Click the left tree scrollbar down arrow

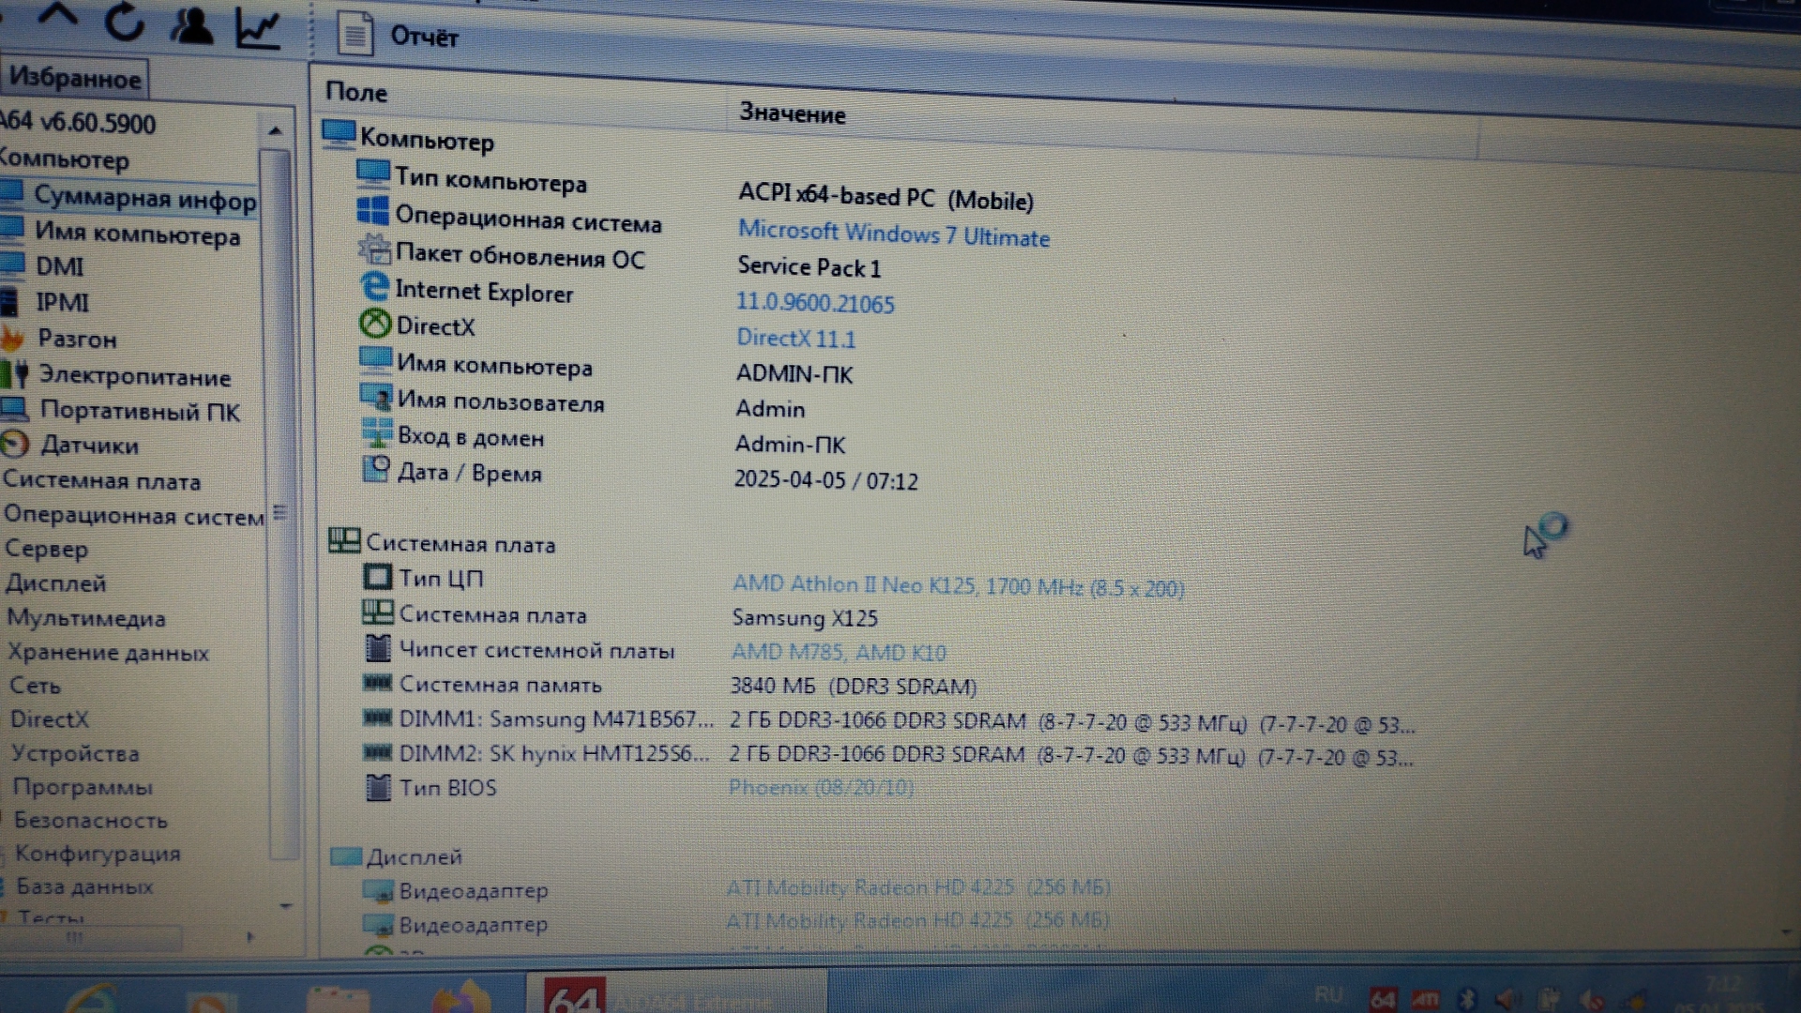pyautogui.click(x=286, y=906)
